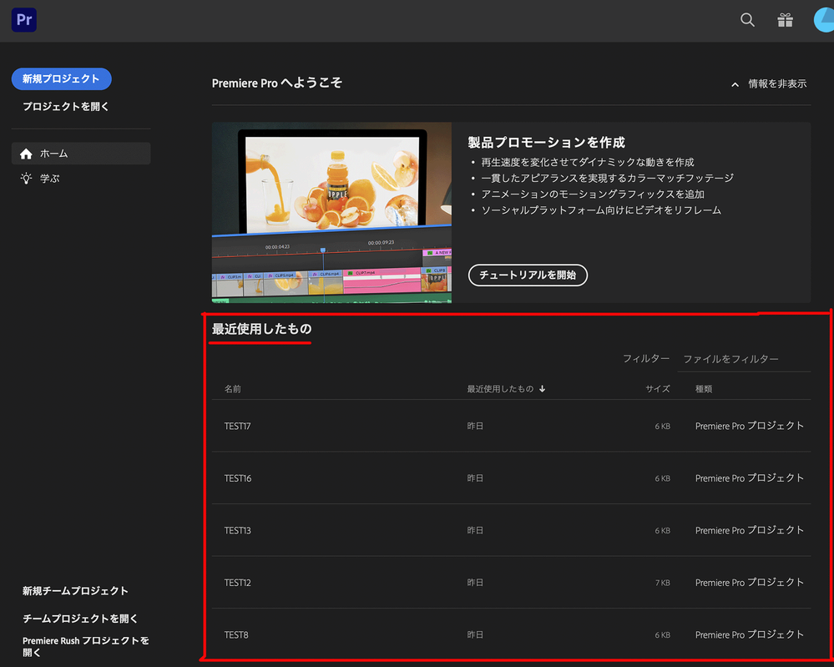834x667 pixels.
Task: Open the user profile avatar
Action: point(824,20)
